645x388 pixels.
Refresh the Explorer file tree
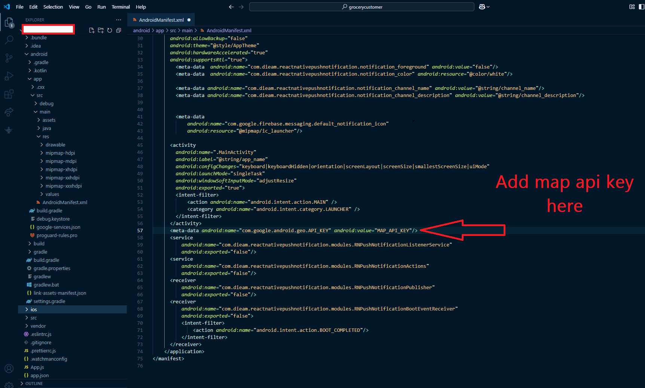[110, 30]
